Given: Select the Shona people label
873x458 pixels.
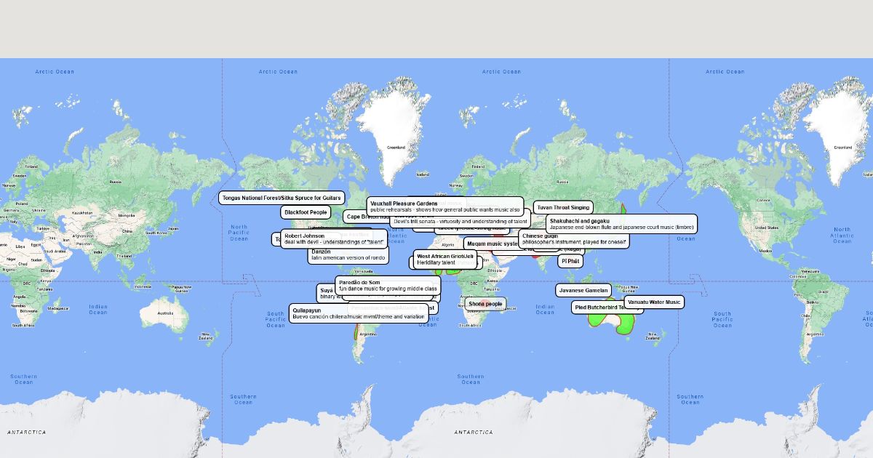Looking at the screenshot, I should (x=485, y=303).
